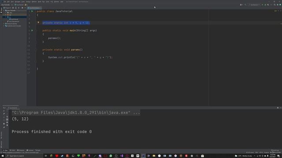Click 'Process finished with exit code 0' text
The image size is (282, 158).
[52, 132]
